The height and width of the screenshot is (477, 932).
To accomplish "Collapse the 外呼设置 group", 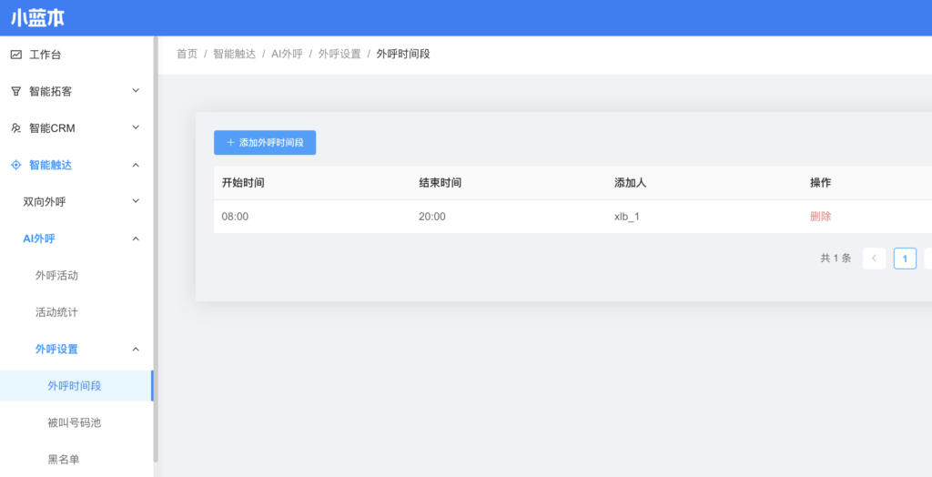I will 136,349.
